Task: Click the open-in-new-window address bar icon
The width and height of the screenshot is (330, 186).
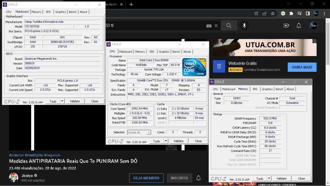Action: click(x=256, y=13)
